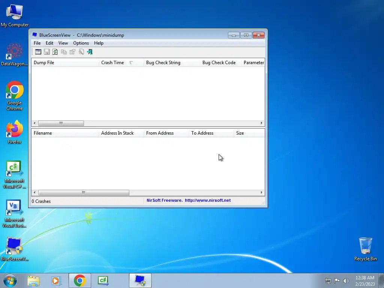Click the upper pane scroll right arrow
This screenshot has width=384, height=288.
[x=261, y=123]
